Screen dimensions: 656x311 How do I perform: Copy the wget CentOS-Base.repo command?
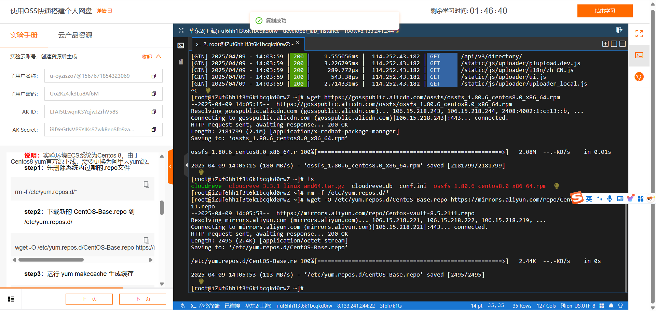[146, 240]
